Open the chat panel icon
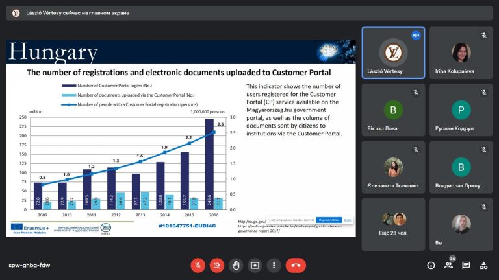The width and height of the screenshot is (499, 280). pos(466,265)
